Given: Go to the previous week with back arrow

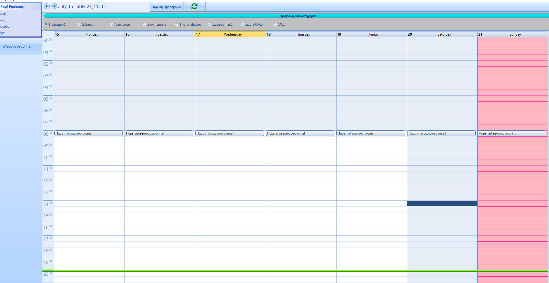Looking at the screenshot, I should coord(47,6).
